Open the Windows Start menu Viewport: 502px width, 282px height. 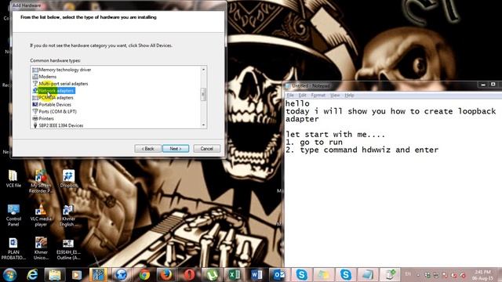[10, 275]
